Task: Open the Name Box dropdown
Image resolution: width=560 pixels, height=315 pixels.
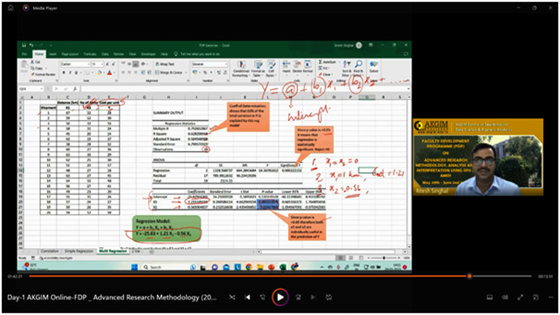Action: (x=41, y=89)
